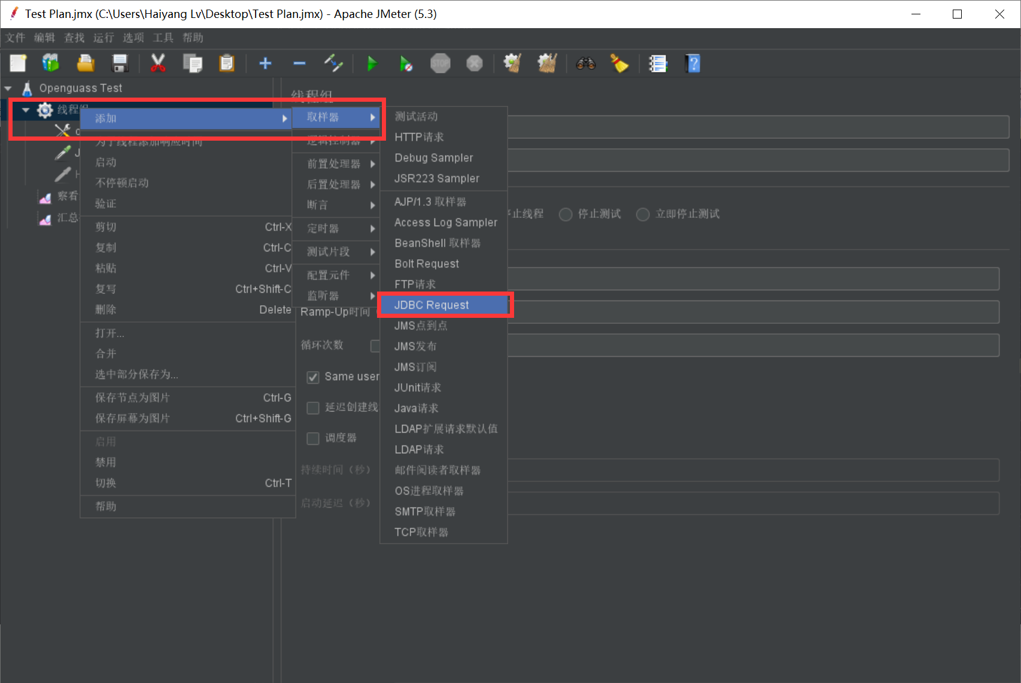The height and width of the screenshot is (683, 1021).
Task: Expand the 前置处理器 submenu
Action: pos(336,163)
